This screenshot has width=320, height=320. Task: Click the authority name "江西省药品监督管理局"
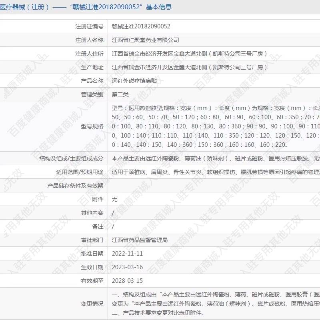(140, 240)
